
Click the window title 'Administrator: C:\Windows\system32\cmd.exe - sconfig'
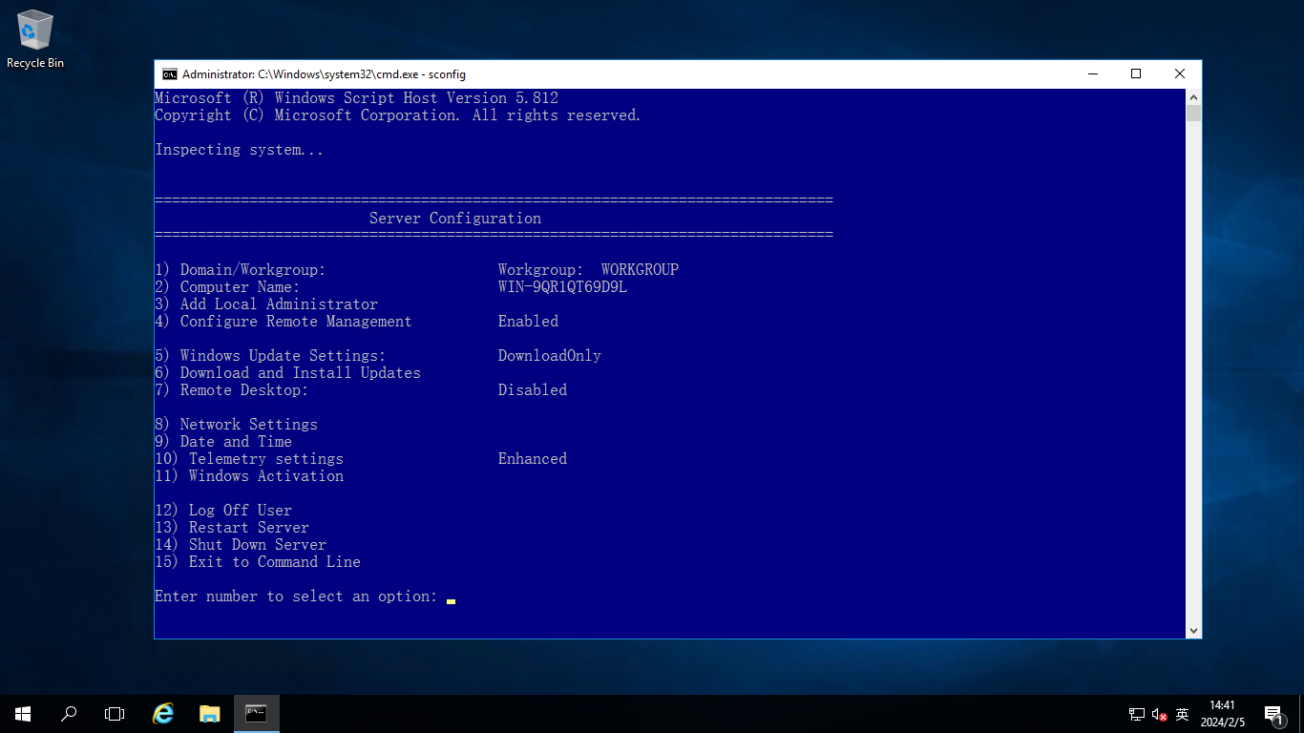point(324,73)
